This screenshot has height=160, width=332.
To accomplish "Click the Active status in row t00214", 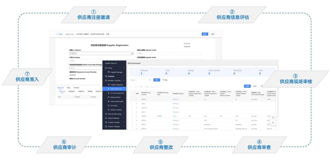I will (x=175, y=116).
